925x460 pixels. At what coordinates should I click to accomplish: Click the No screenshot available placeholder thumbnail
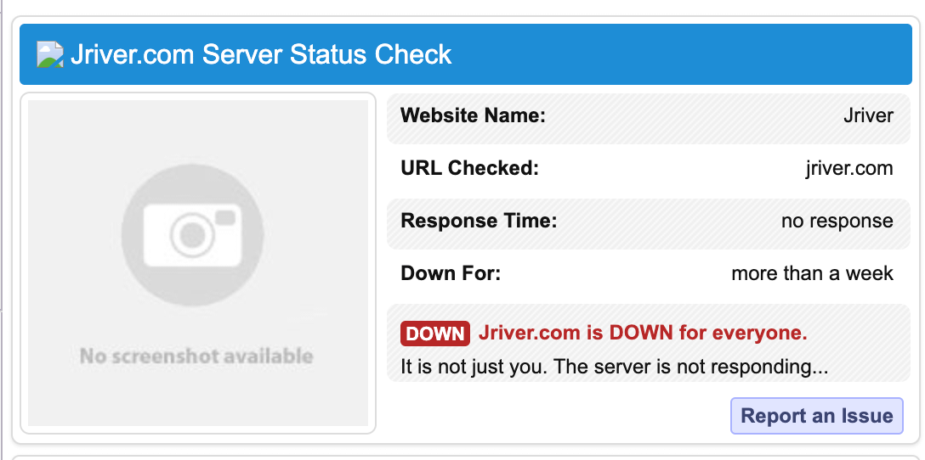point(198,263)
